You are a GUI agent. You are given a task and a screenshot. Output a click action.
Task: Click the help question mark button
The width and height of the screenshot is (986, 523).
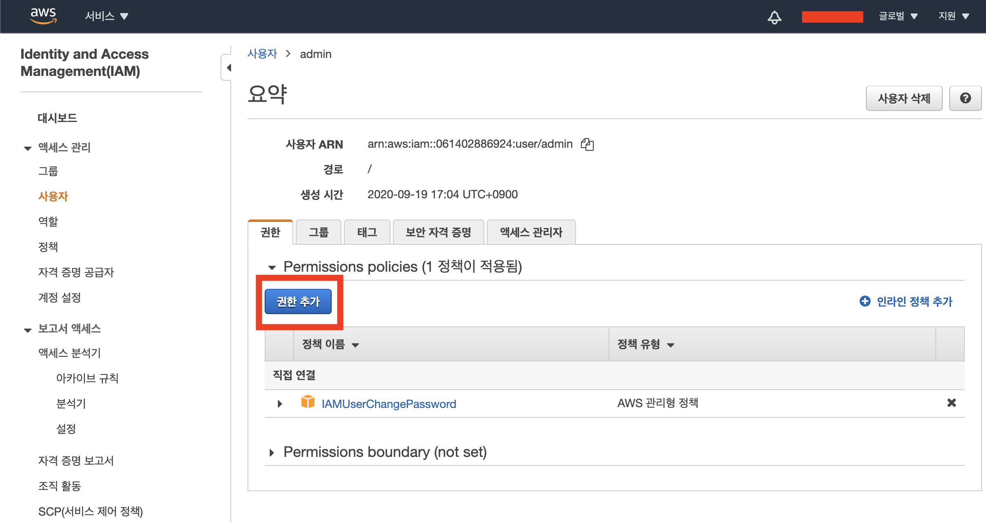[x=965, y=98]
